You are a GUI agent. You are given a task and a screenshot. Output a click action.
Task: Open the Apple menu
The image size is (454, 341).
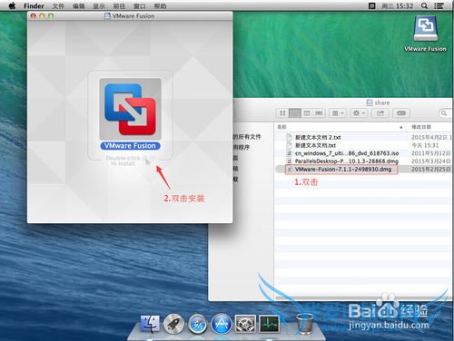pyautogui.click(x=12, y=5)
